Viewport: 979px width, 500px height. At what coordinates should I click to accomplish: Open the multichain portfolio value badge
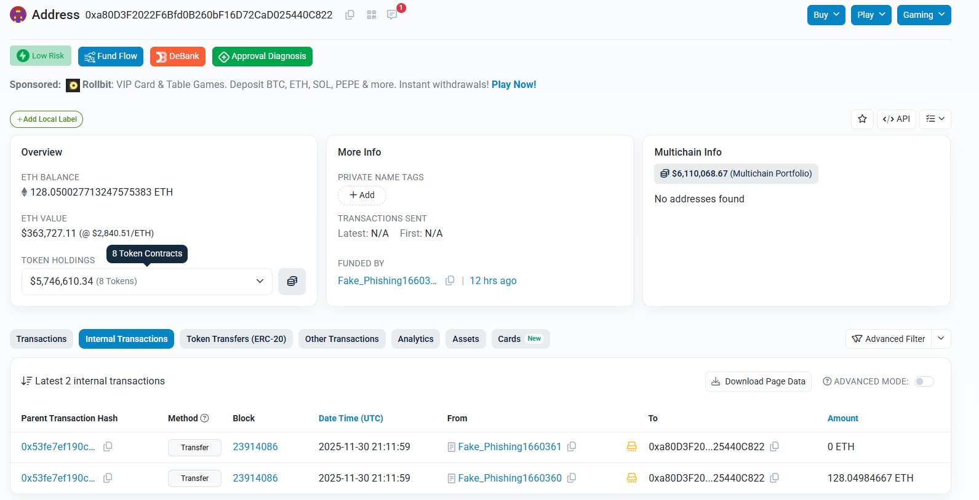(x=736, y=173)
